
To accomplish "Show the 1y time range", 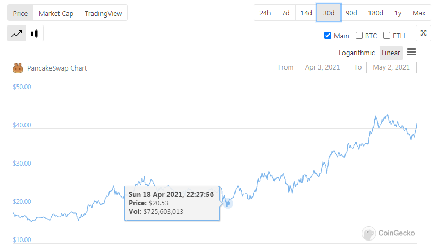I will (x=398, y=13).
